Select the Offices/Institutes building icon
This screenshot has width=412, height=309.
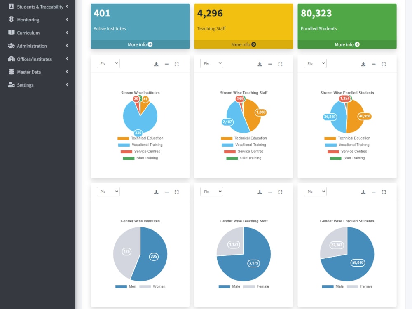pos(11,59)
